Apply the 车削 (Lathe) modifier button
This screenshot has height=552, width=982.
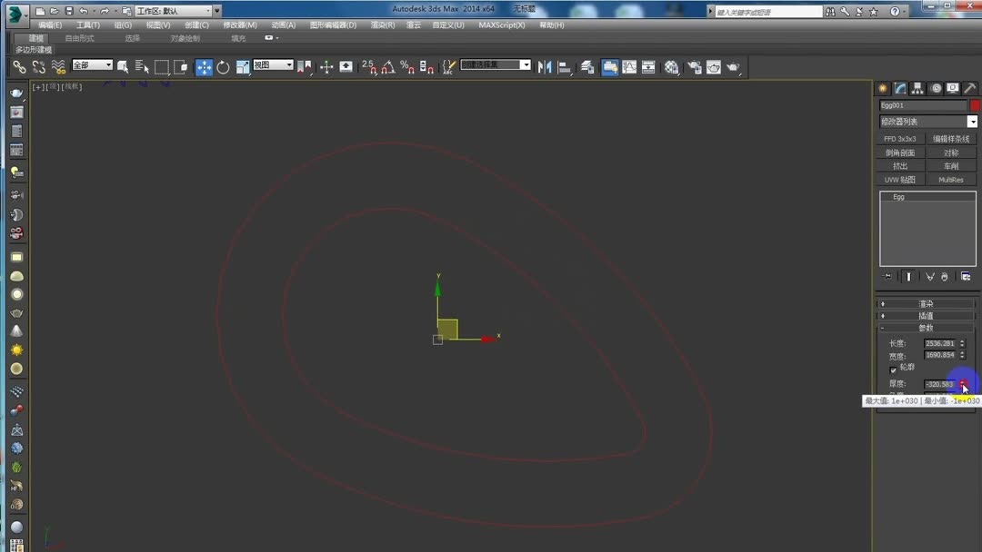point(951,165)
